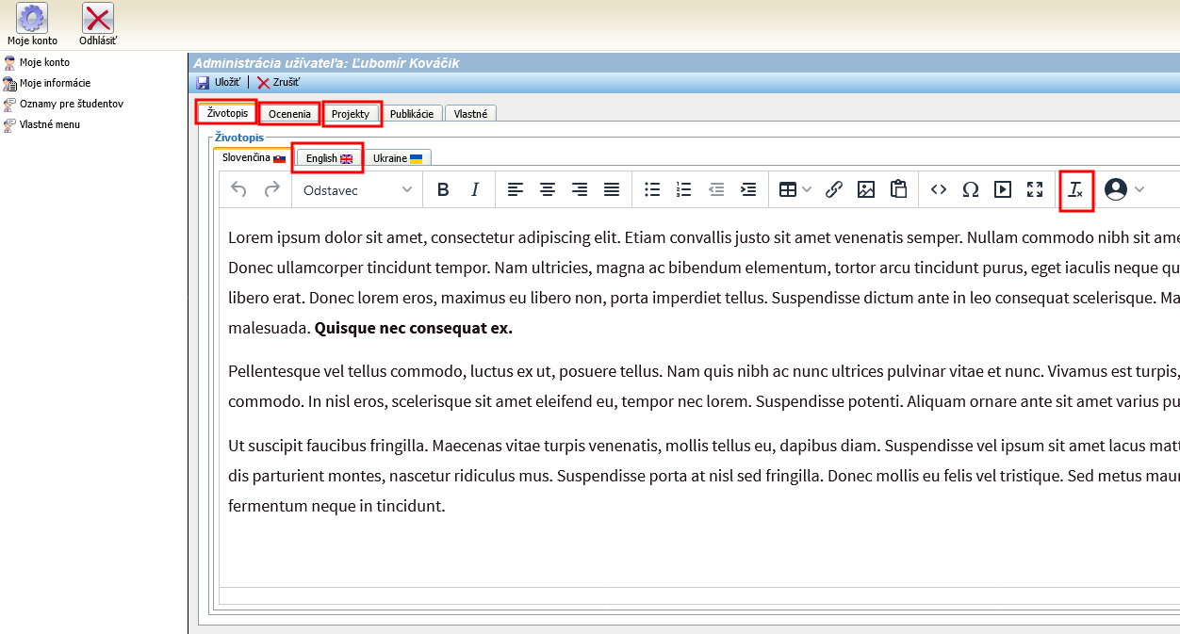Insert a numbered list
1180x634 pixels.
pyautogui.click(x=684, y=189)
